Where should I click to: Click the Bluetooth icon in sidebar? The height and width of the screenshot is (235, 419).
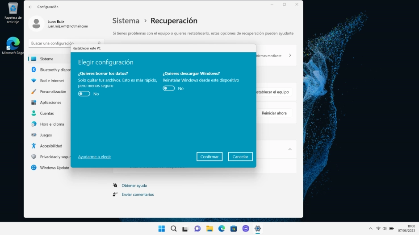pos(34,70)
